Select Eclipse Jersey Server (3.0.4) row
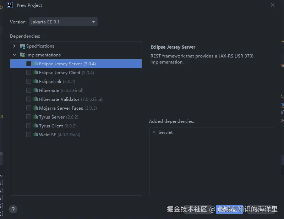The width and height of the screenshot is (284, 219). (x=76, y=64)
